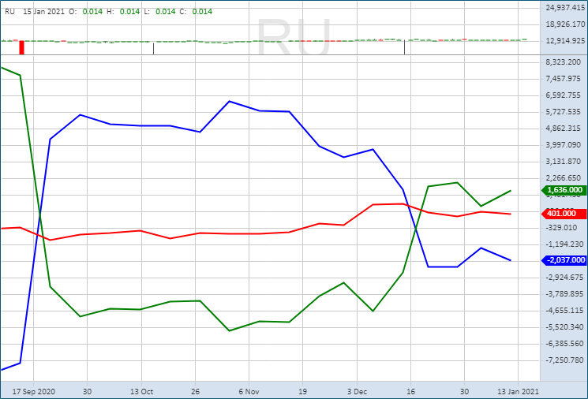Image resolution: width=588 pixels, height=399 pixels.
Task: Click the -3,789.895 scale value
Action: coord(565,293)
